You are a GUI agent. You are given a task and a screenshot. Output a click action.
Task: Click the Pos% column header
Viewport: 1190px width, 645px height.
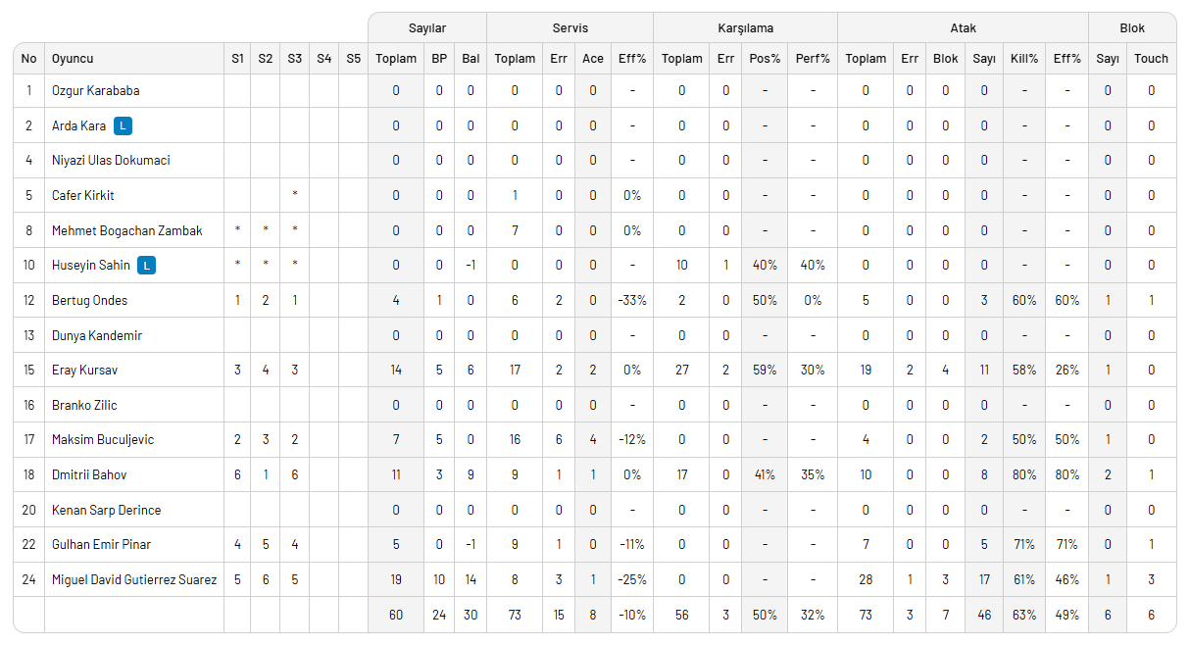click(765, 59)
